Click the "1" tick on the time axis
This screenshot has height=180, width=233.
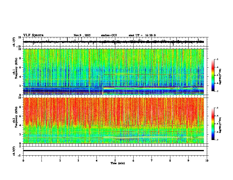[42, 161]
